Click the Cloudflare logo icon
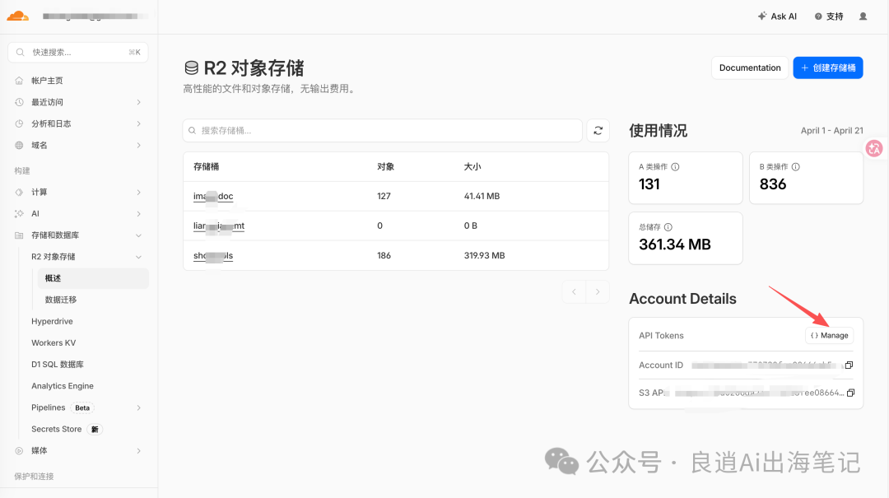The width and height of the screenshot is (889, 498). click(17, 16)
